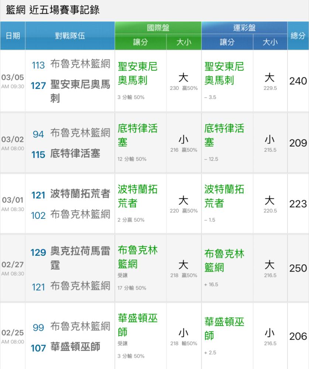The height and width of the screenshot is (369, 309).
Task: Click green 華盛頓巫師 in 運彩盤 讓分
Action: pos(224,329)
